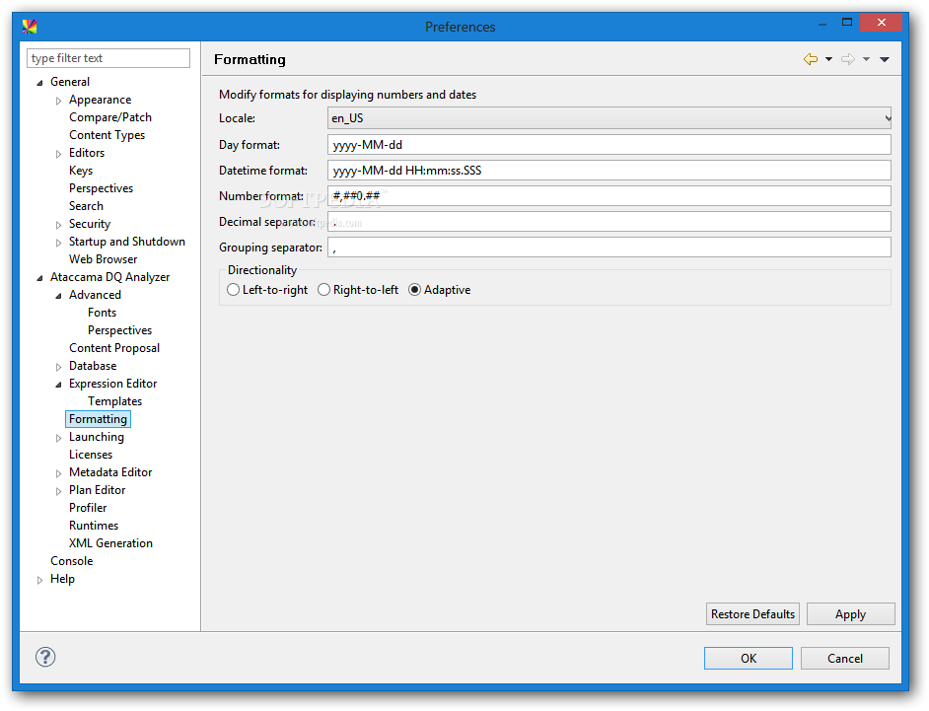
Task: Minimize the Preferences window
Action: (822, 24)
